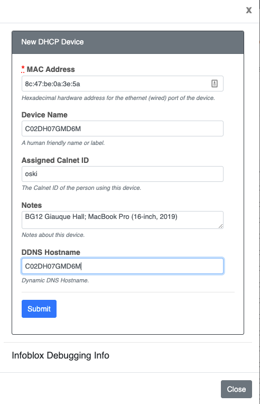Place cursor in the DDNS Hostname field
The width and height of the screenshot is (260, 404).
point(122,266)
